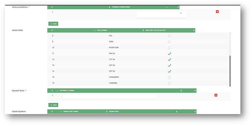Screen dimensions: 252x126
Task: Sort by Terms & Conditions column header
Action: pos(121,7)
